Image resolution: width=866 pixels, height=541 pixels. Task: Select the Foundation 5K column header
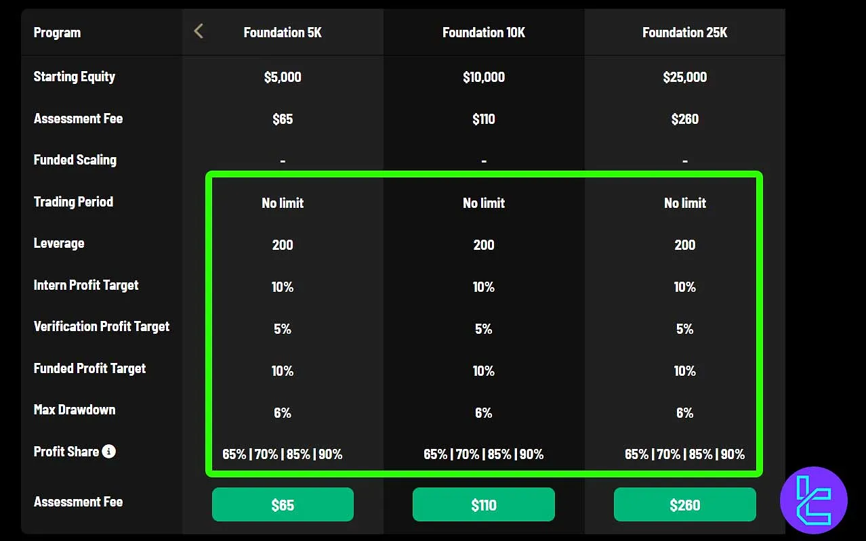[x=283, y=32]
